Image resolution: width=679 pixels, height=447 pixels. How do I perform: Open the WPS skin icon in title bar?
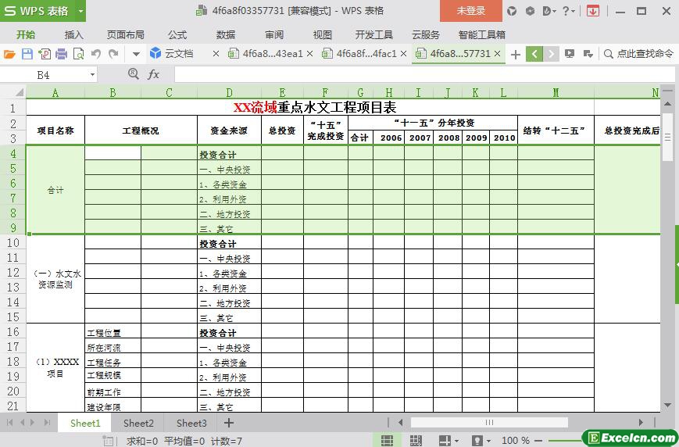512,11
